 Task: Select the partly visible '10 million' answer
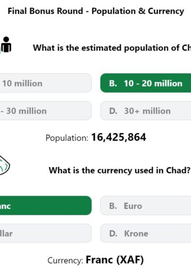pyautogui.click(x=46, y=83)
